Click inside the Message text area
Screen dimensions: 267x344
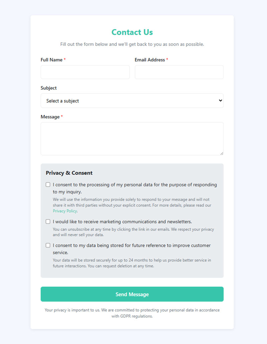pos(132,138)
